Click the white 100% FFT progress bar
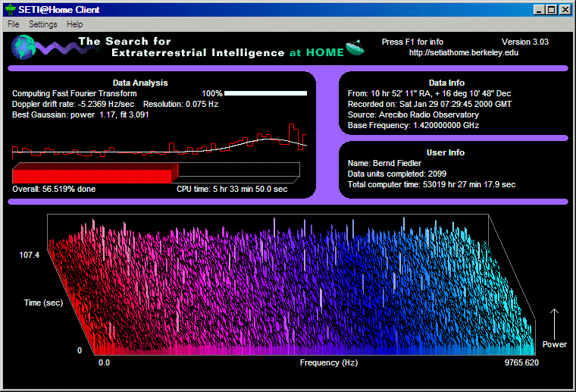The height and width of the screenshot is (392, 576). tap(265, 93)
